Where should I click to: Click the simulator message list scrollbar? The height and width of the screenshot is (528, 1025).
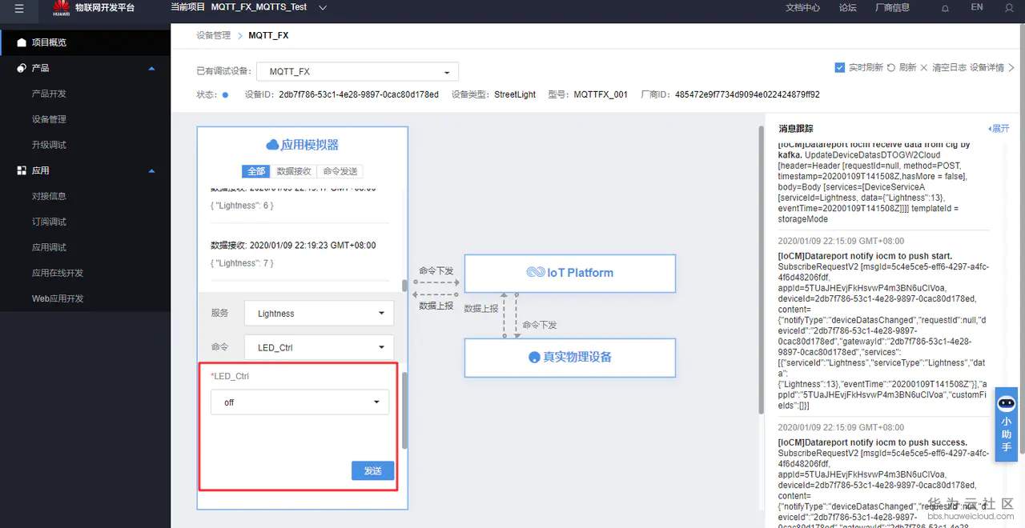click(404, 286)
